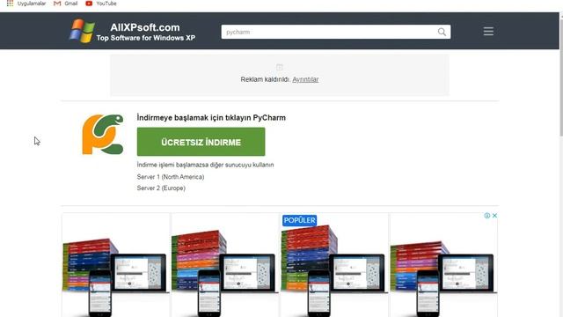Viewport: 563px width, 317px height.
Task: Download from Server 1 (North America)
Action: pyautogui.click(x=171, y=177)
